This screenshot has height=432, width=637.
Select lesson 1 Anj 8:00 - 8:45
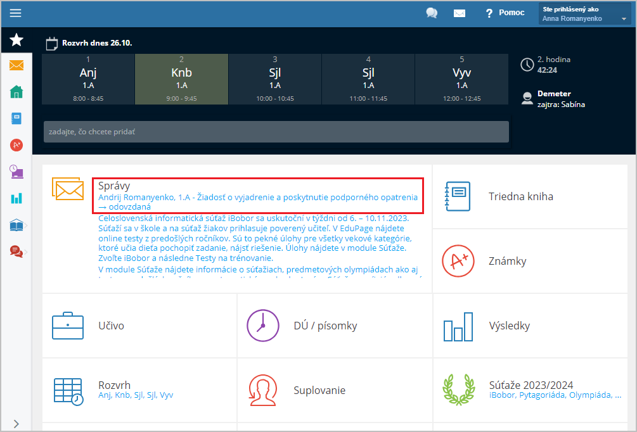(x=88, y=79)
